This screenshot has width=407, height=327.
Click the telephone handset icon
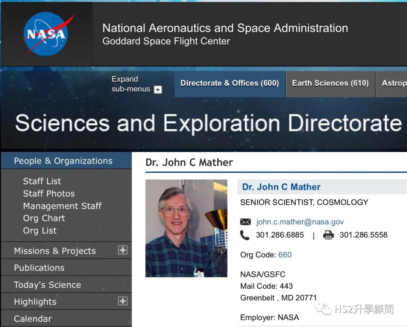click(245, 235)
